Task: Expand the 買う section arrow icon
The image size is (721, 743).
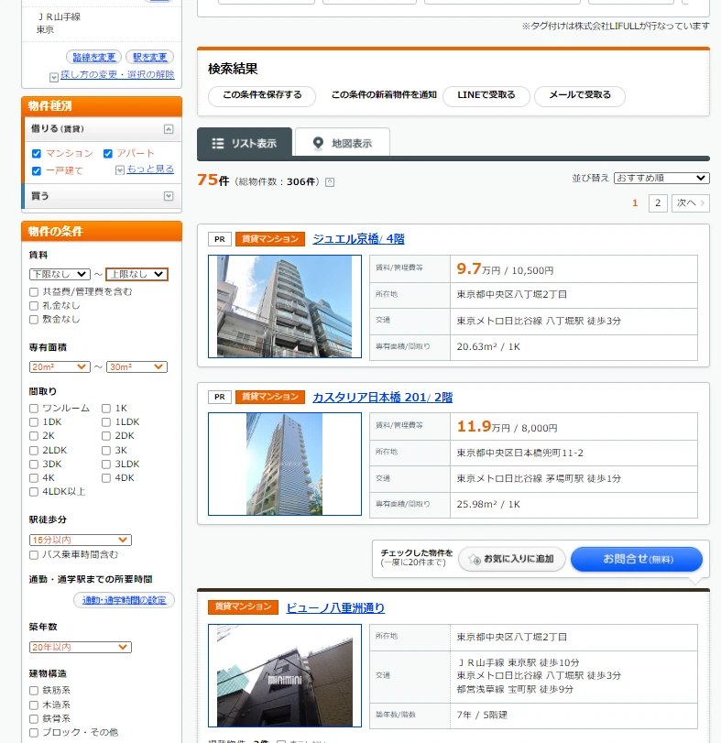Action: tap(169, 196)
